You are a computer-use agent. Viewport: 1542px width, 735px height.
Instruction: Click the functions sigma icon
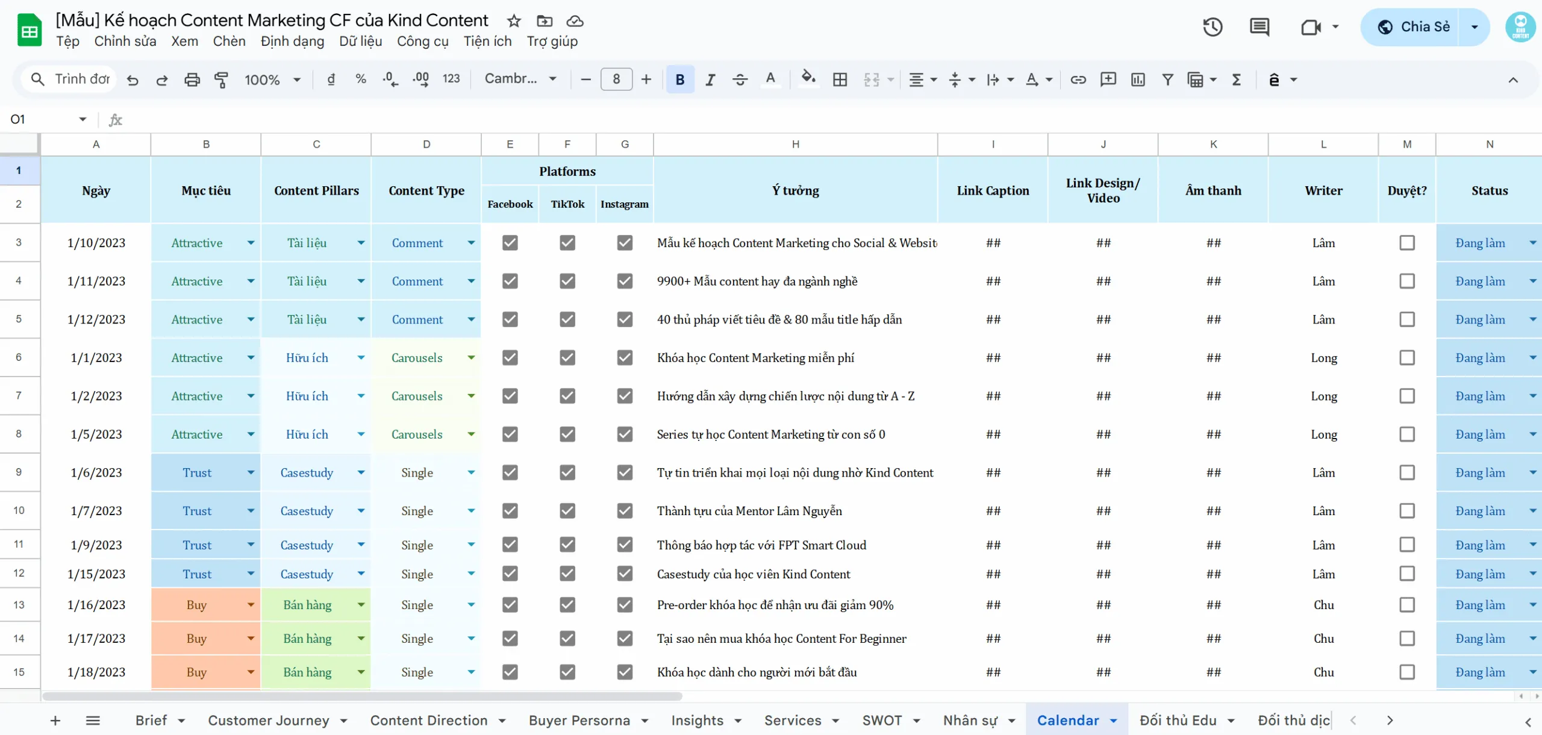click(x=1237, y=80)
